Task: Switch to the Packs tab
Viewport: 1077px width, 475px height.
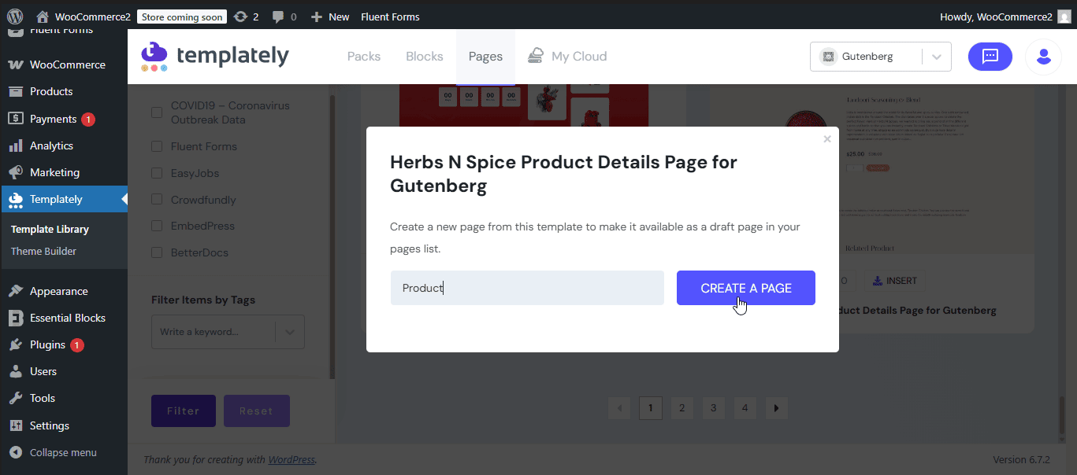Action: point(364,57)
